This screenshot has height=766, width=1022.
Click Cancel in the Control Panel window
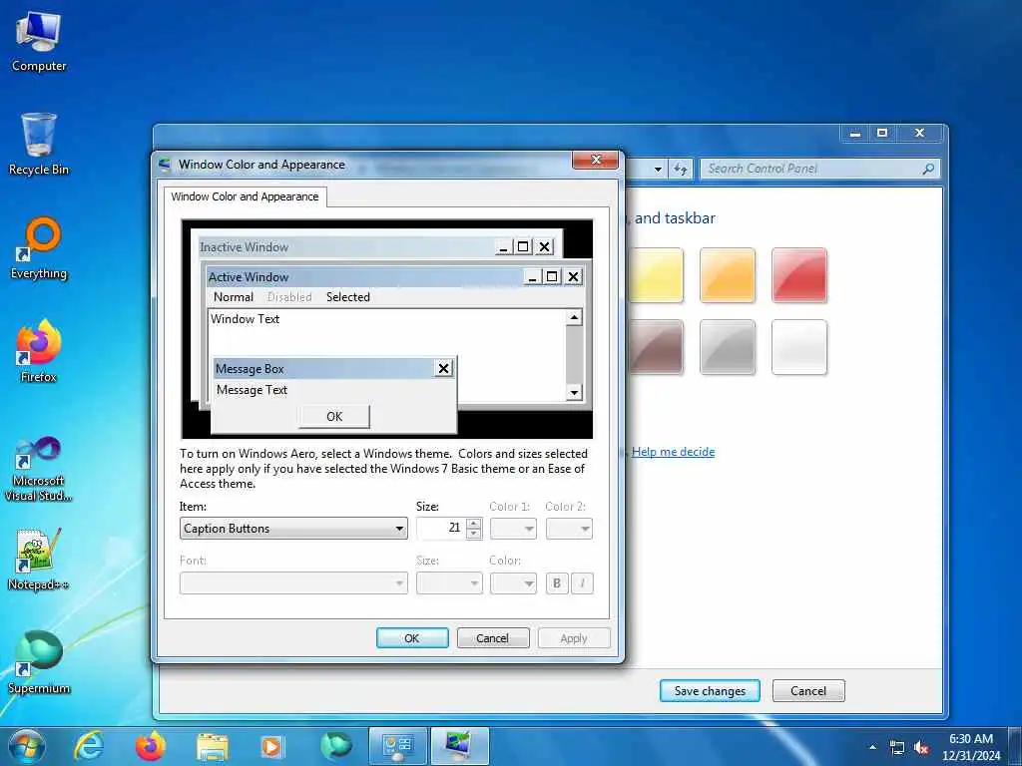pos(808,691)
